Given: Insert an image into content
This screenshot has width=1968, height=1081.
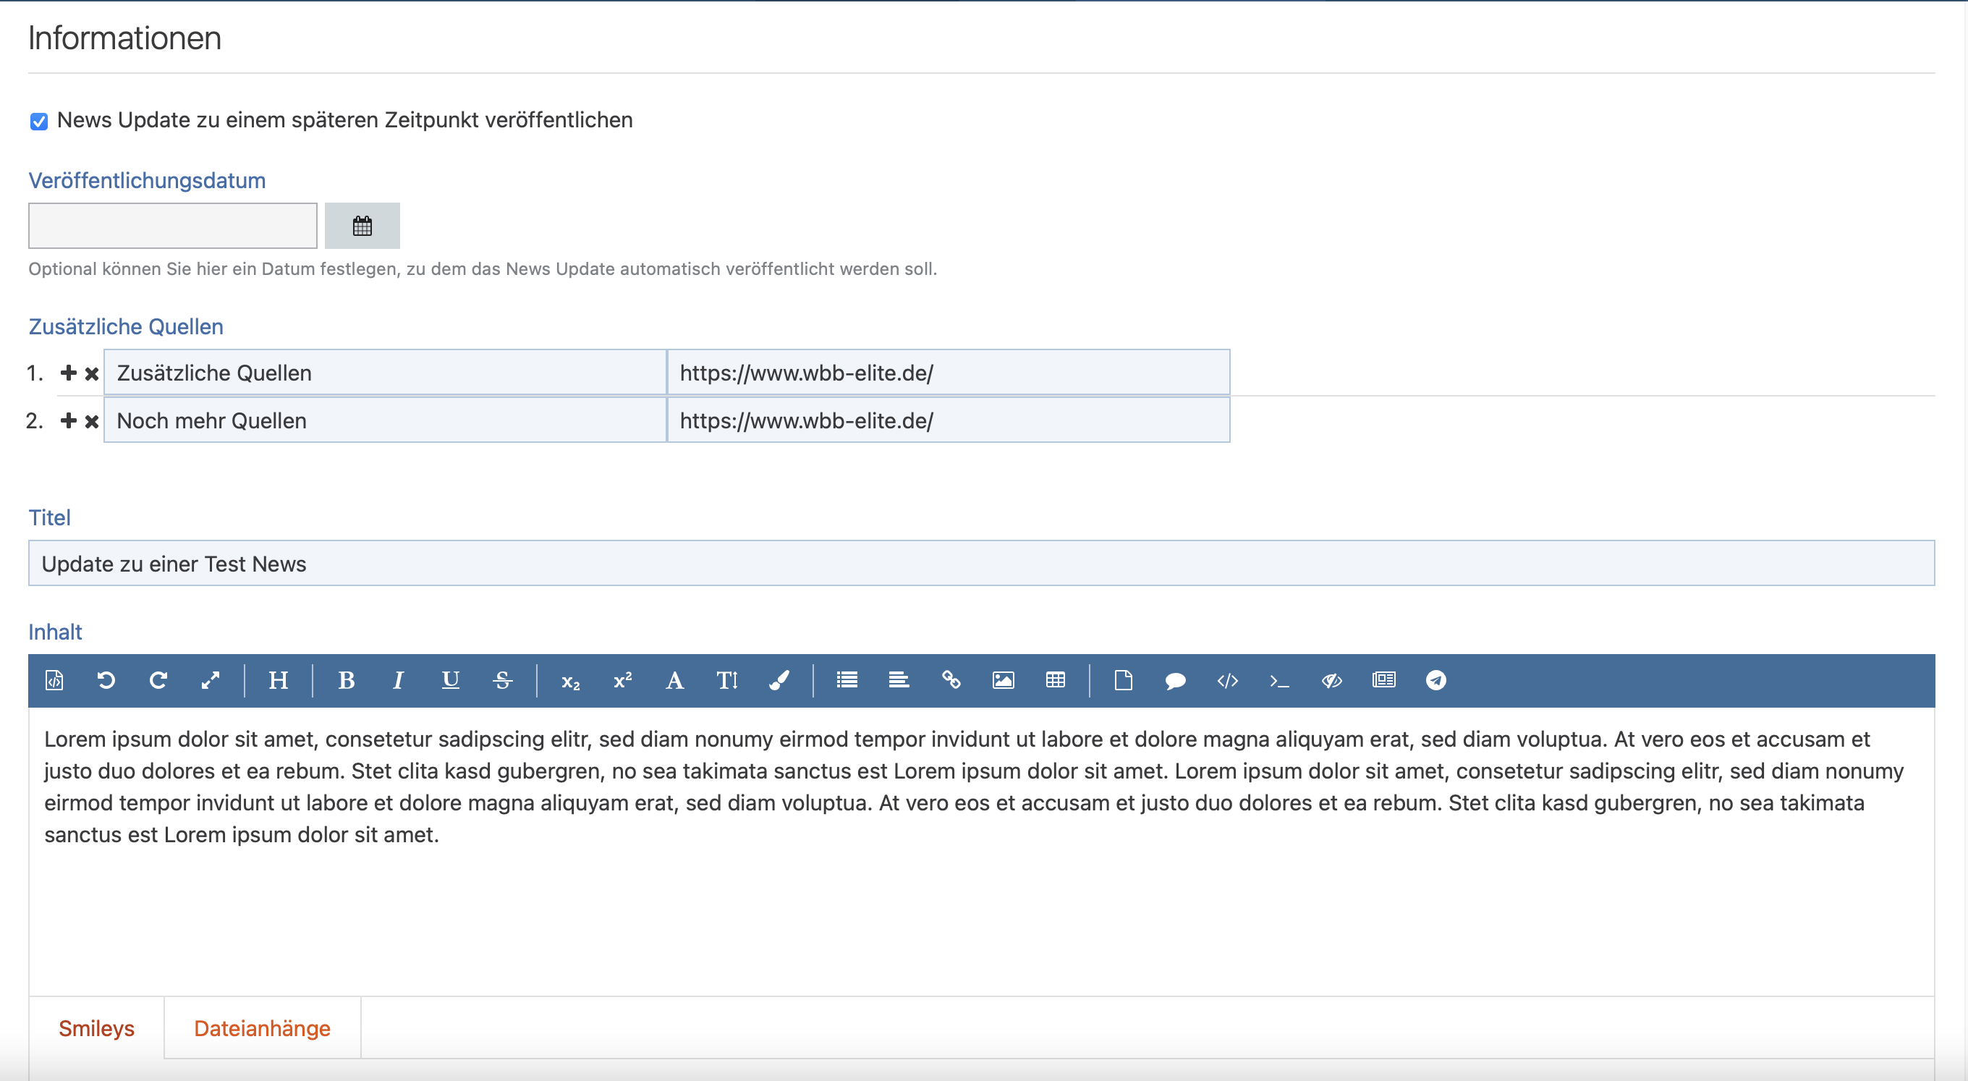Looking at the screenshot, I should click(1003, 680).
